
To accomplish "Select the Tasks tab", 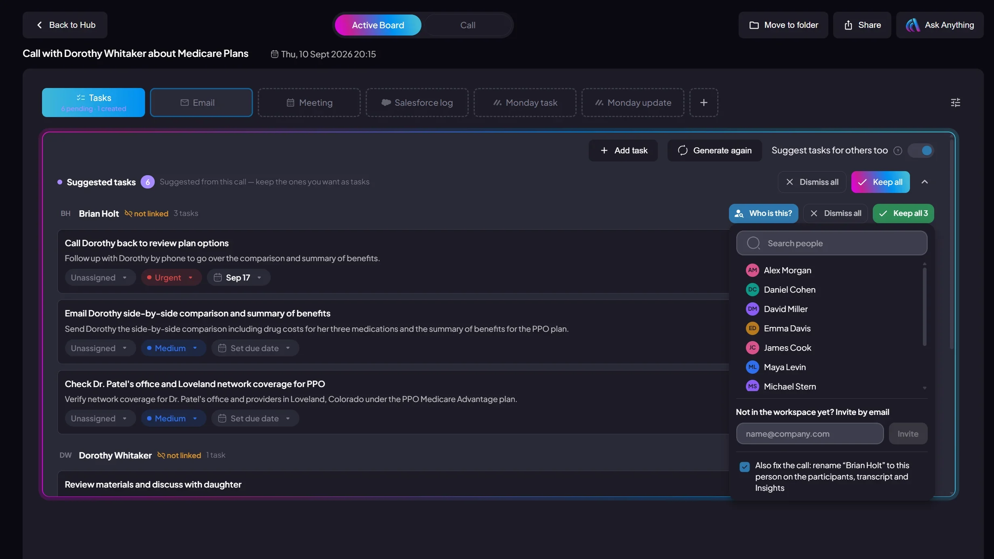I will tap(93, 103).
